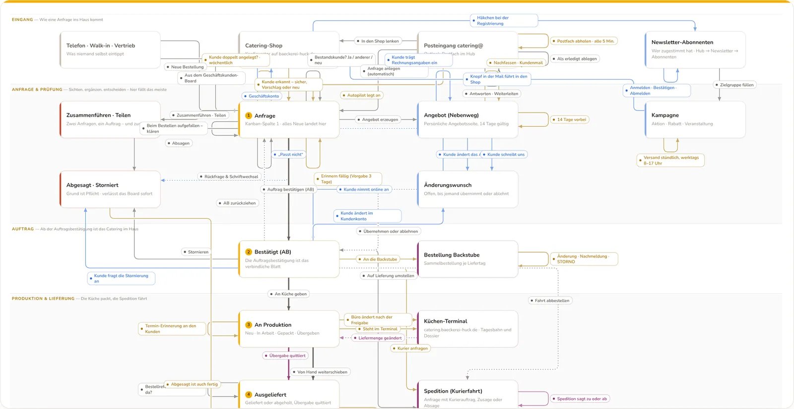This screenshot has width=794, height=409.
Task: Select the "Zielgruppe füllen" edge label
Action: tap(734, 85)
